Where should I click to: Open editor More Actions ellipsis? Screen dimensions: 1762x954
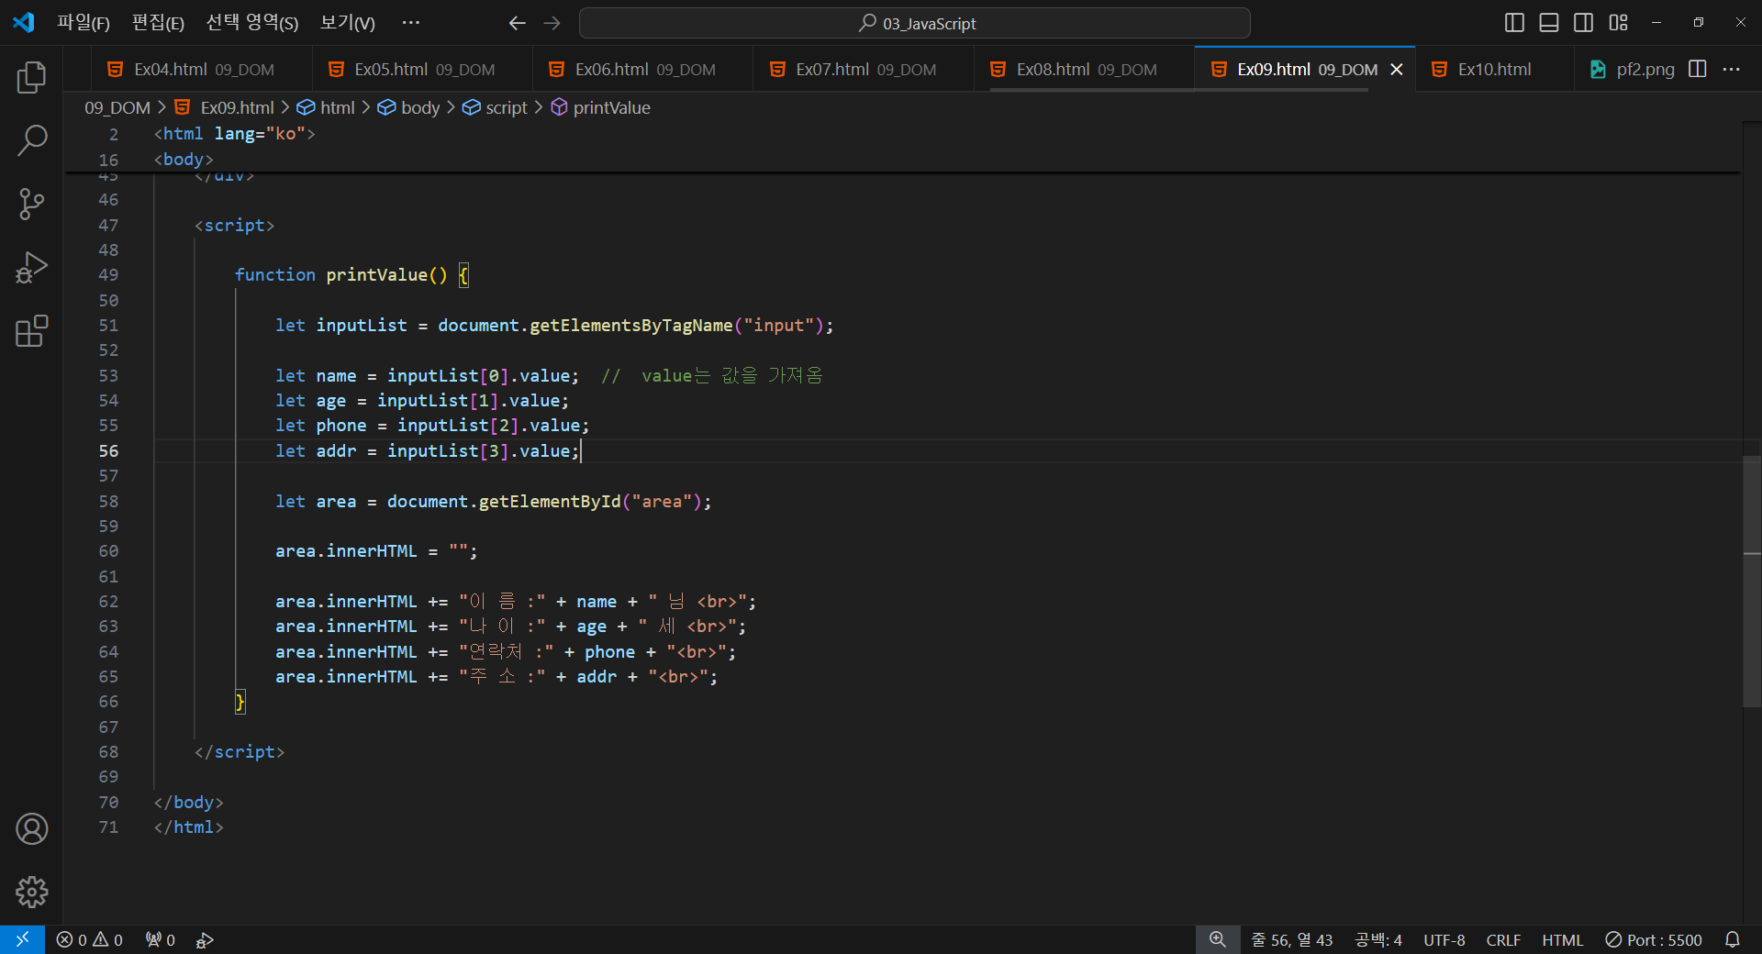1732,69
